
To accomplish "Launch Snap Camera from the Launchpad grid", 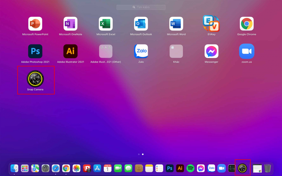I will click(35, 79).
